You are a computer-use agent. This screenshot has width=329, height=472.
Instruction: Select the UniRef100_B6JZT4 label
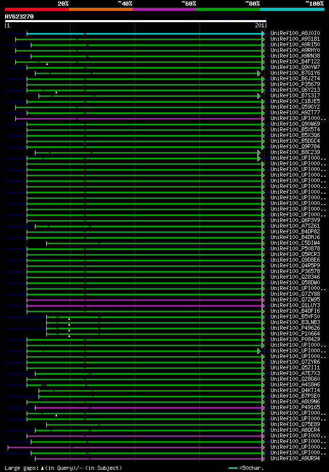295,78
